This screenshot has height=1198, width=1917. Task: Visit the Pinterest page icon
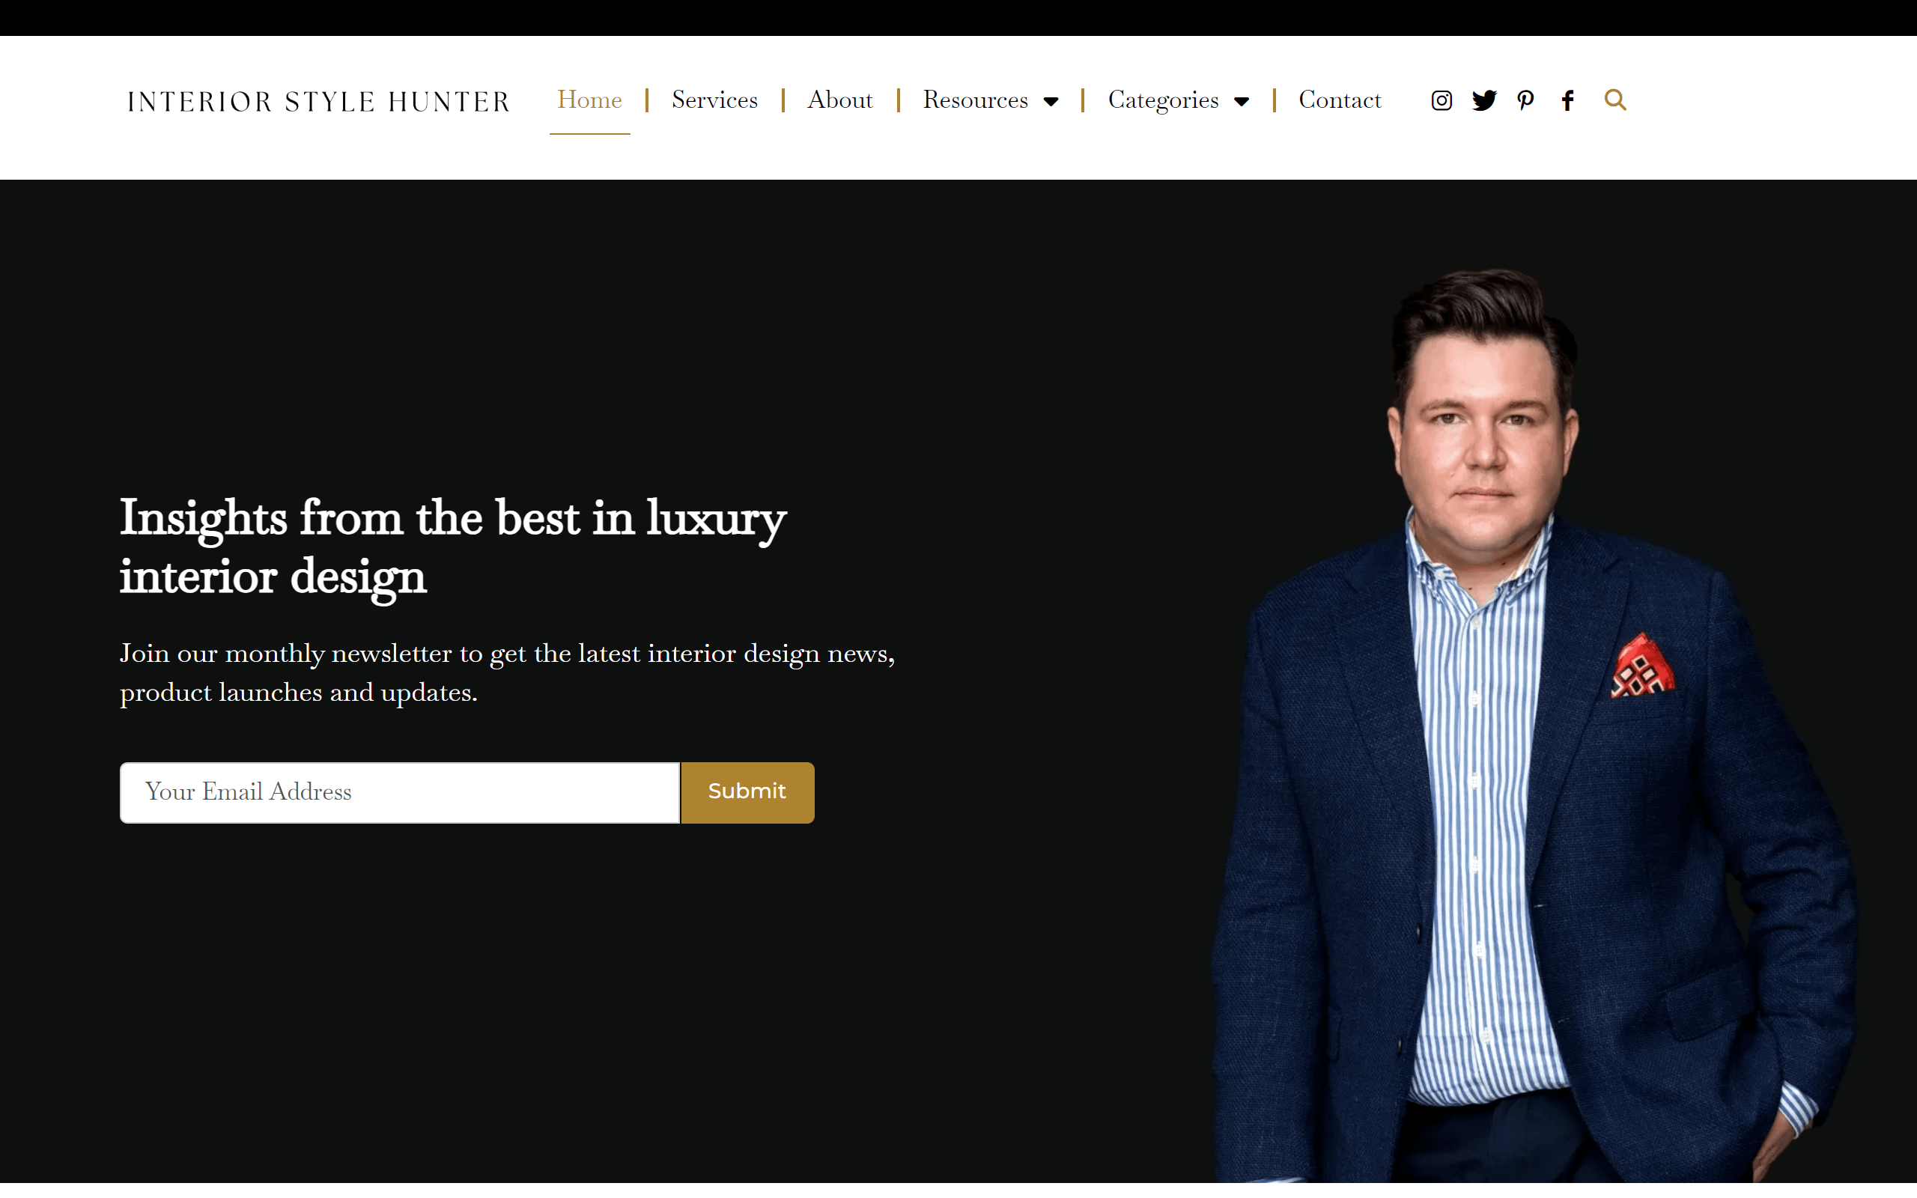coord(1525,100)
